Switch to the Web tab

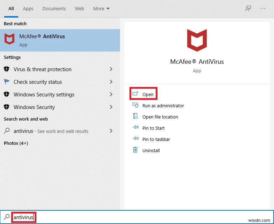(x=79, y=8)
